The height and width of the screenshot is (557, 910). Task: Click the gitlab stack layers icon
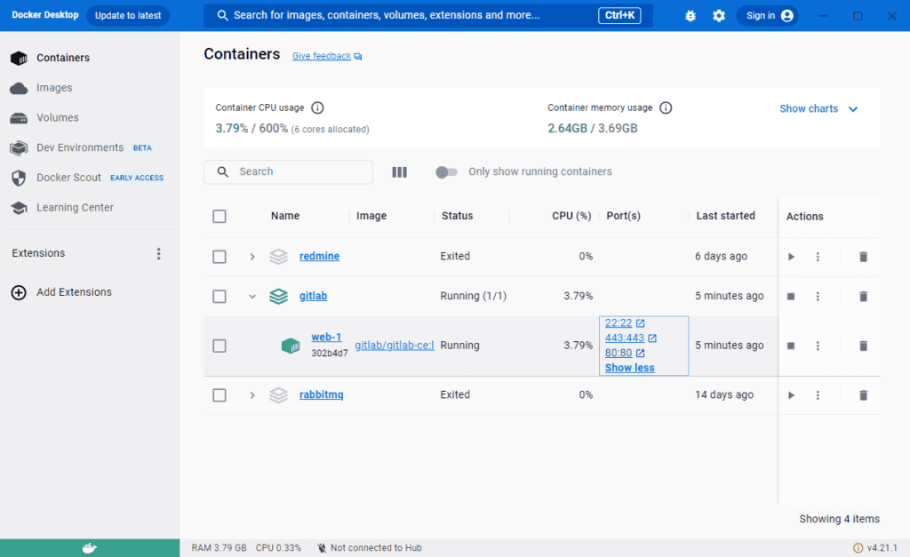click(x=278, y=297)
